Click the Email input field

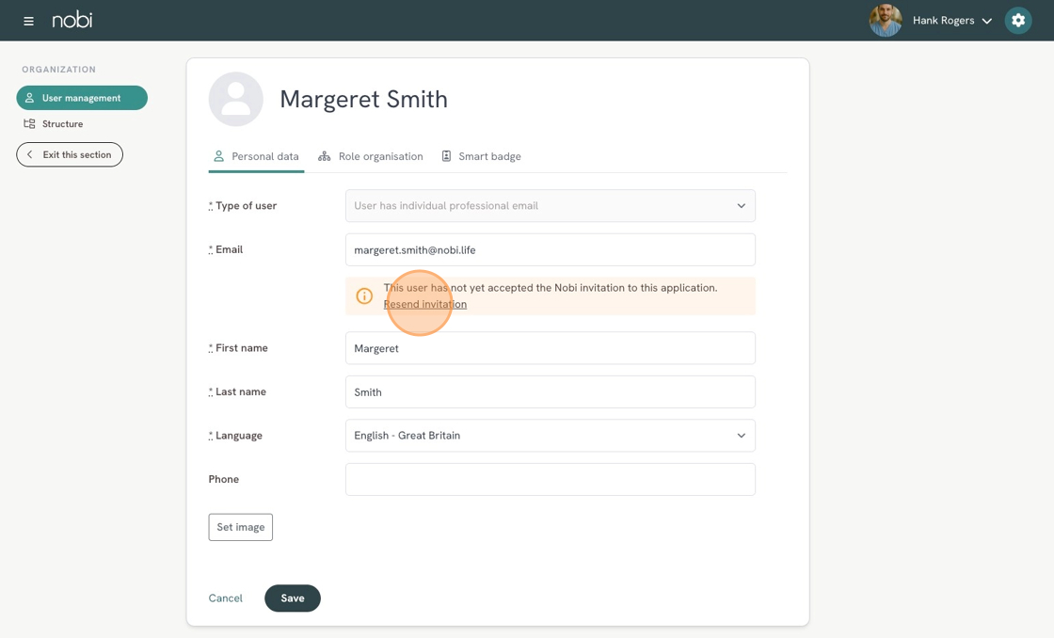point(550,250)
